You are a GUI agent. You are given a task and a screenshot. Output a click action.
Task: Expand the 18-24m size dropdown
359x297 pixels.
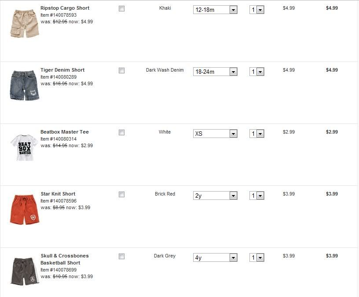(x=215, y=72)
